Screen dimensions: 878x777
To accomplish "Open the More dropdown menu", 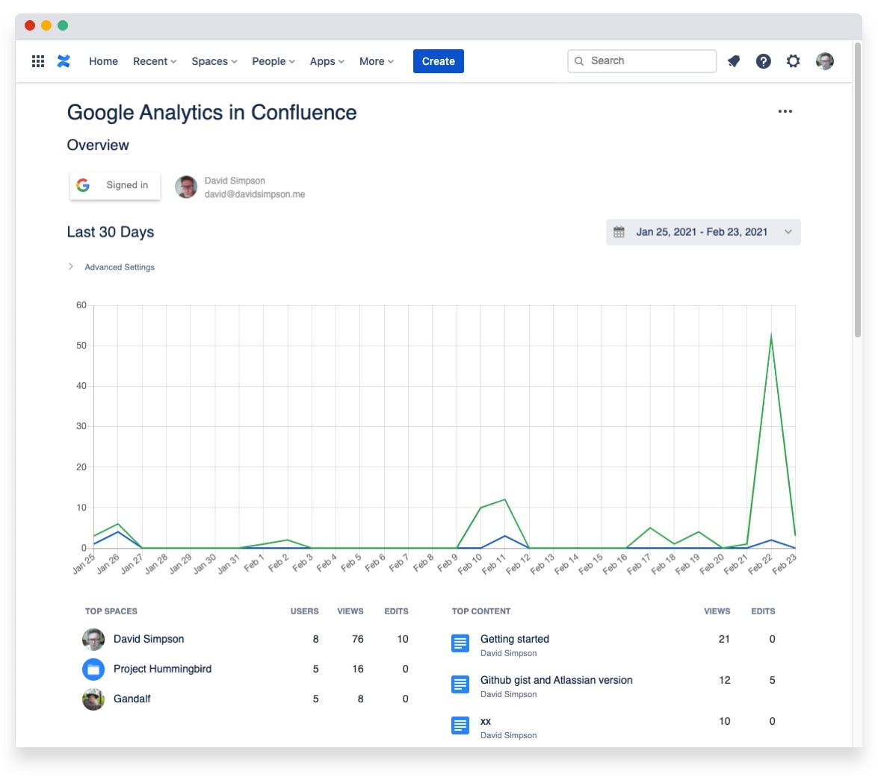I will (x=377, y=61).
